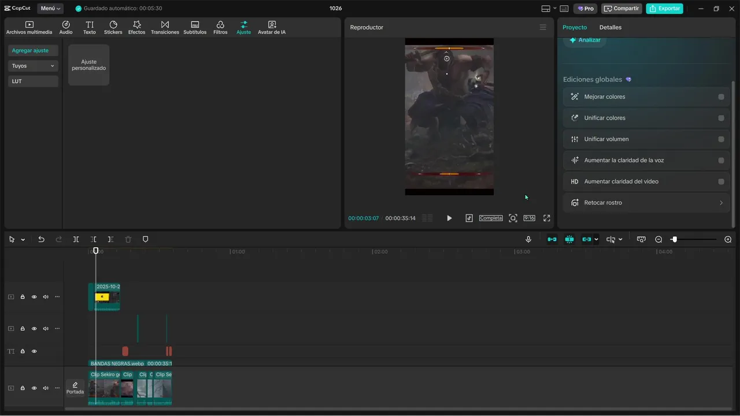This screenshot has width=740, height=416.
Task: Click the timeline zoom slider handle
Action: [x=674, y=239]
